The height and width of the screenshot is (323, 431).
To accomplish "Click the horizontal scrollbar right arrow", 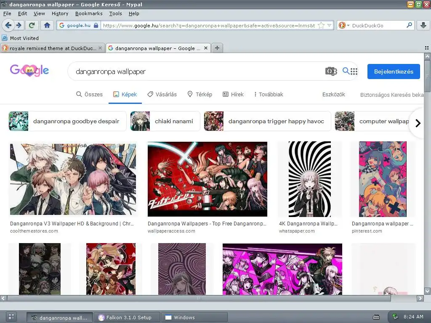I will [x=420, y=298].
